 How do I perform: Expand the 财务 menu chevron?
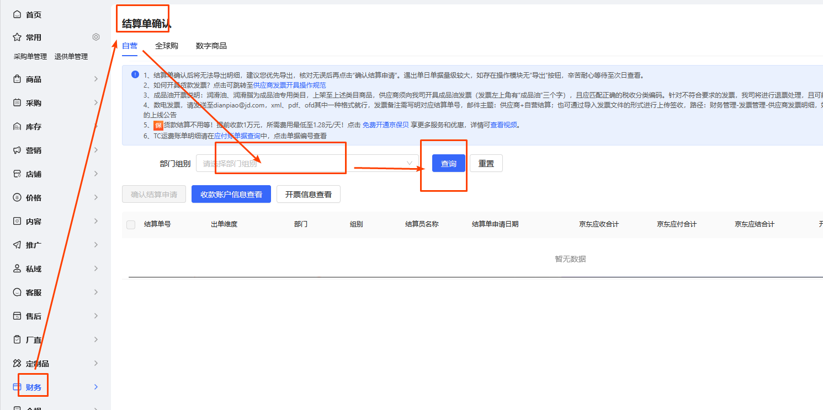(x=96, y=387)
